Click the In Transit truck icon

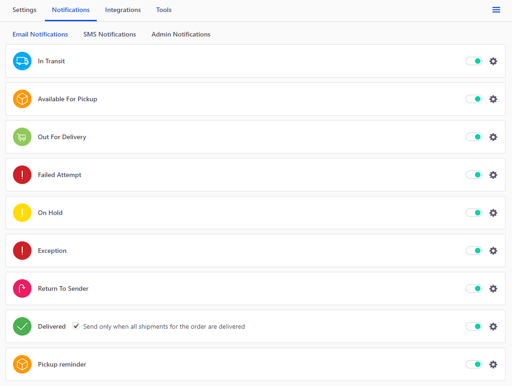point(22,61)
